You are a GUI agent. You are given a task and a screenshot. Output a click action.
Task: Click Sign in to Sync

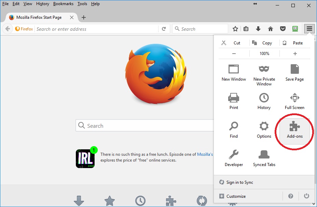(x=240, y=182)
